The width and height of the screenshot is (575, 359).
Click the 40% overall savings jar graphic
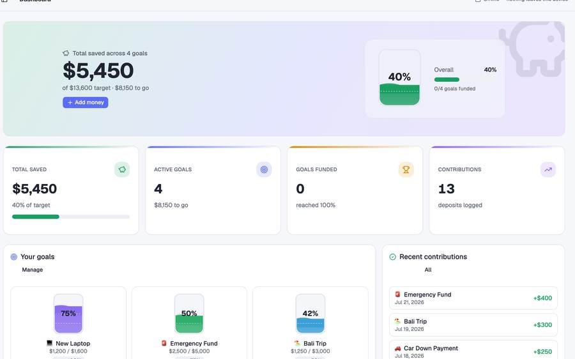(399, 77)
